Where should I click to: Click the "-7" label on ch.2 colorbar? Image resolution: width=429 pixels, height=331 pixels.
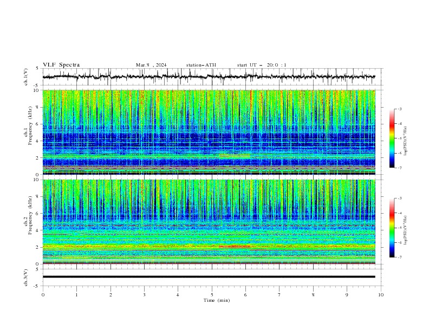[400, 257]
